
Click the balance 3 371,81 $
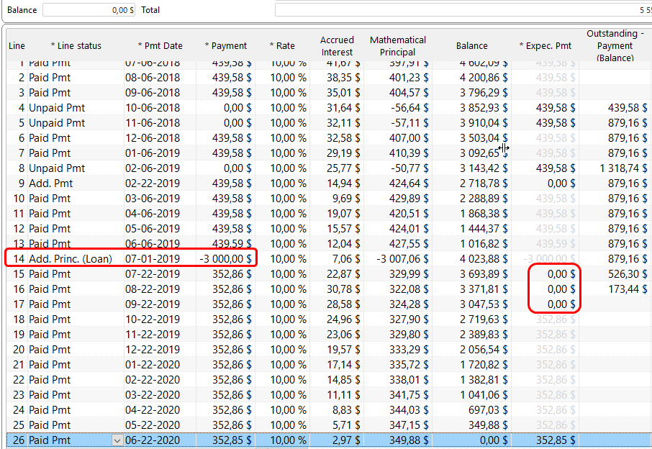point(484,289)
